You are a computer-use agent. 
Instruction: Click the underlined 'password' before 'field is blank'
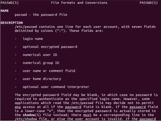click(73, 107)
